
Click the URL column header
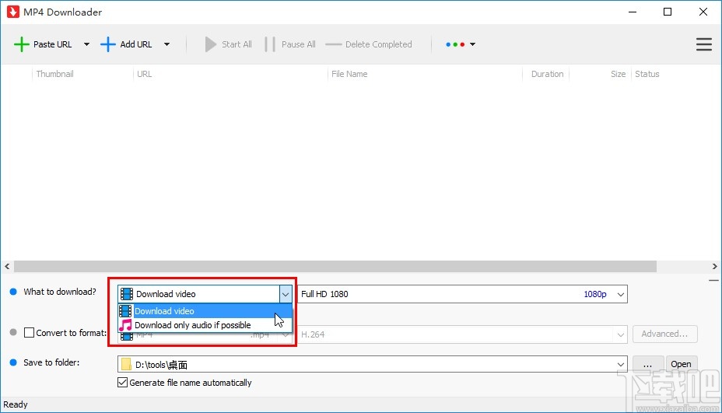pos(144,74)
